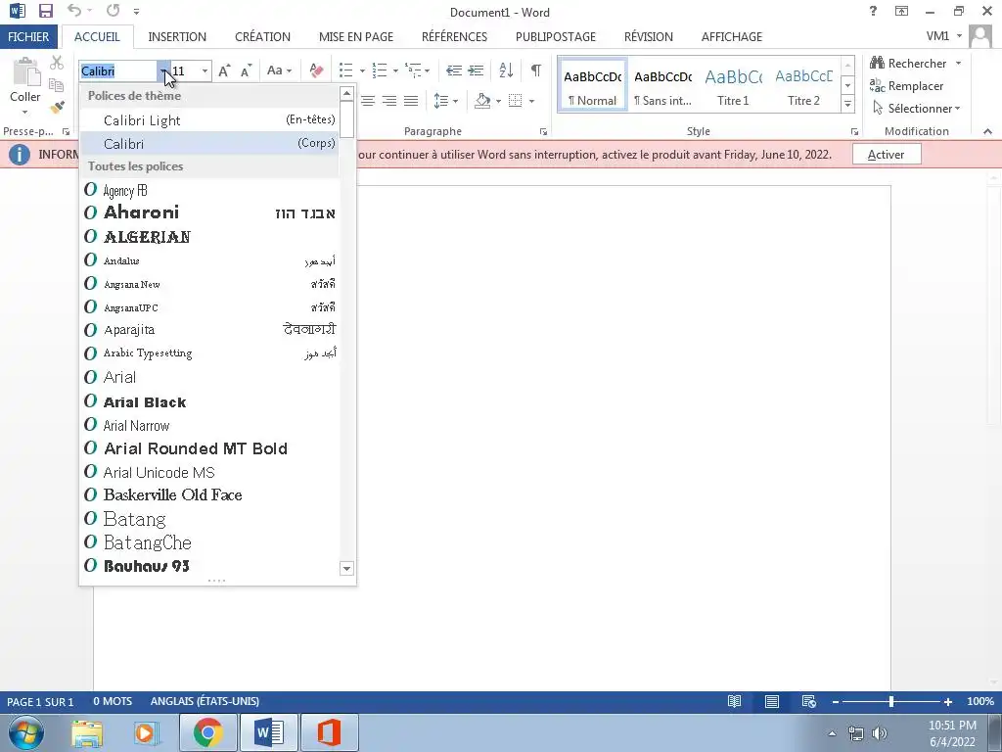Collapse the ribbon with the arrow
The width and height of the screenshot is (1002, 752).
987,131
